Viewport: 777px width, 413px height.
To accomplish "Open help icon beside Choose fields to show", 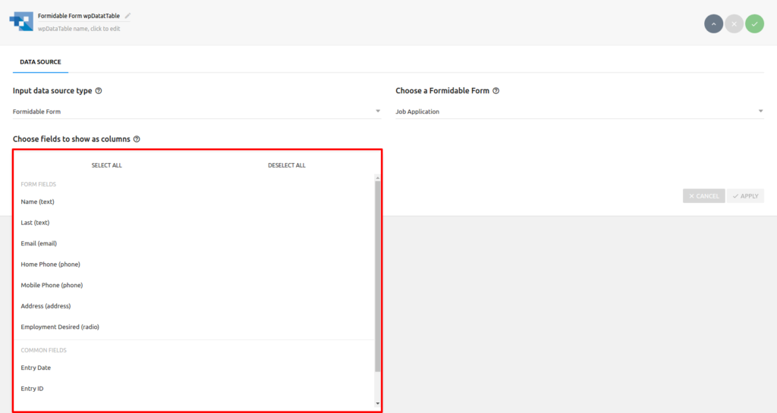I will 137,139.
